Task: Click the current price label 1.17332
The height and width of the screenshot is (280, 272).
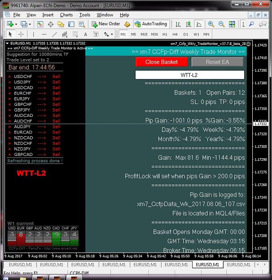Action: click(260, 124)
